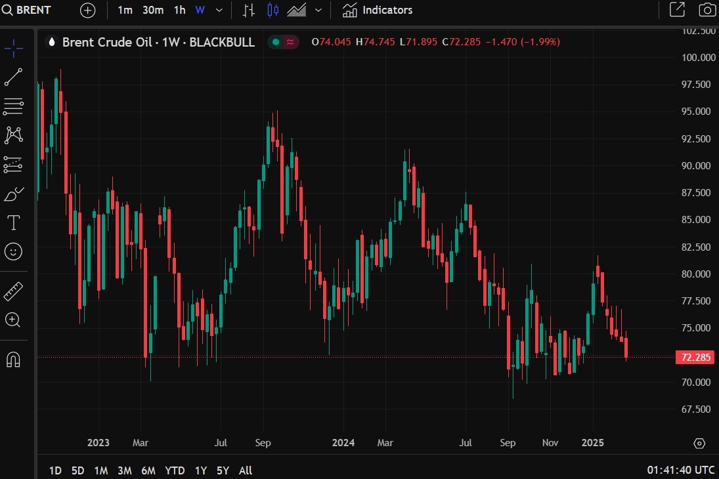Select the area chart style icon

pyautogui.click(x=296, y=10)
